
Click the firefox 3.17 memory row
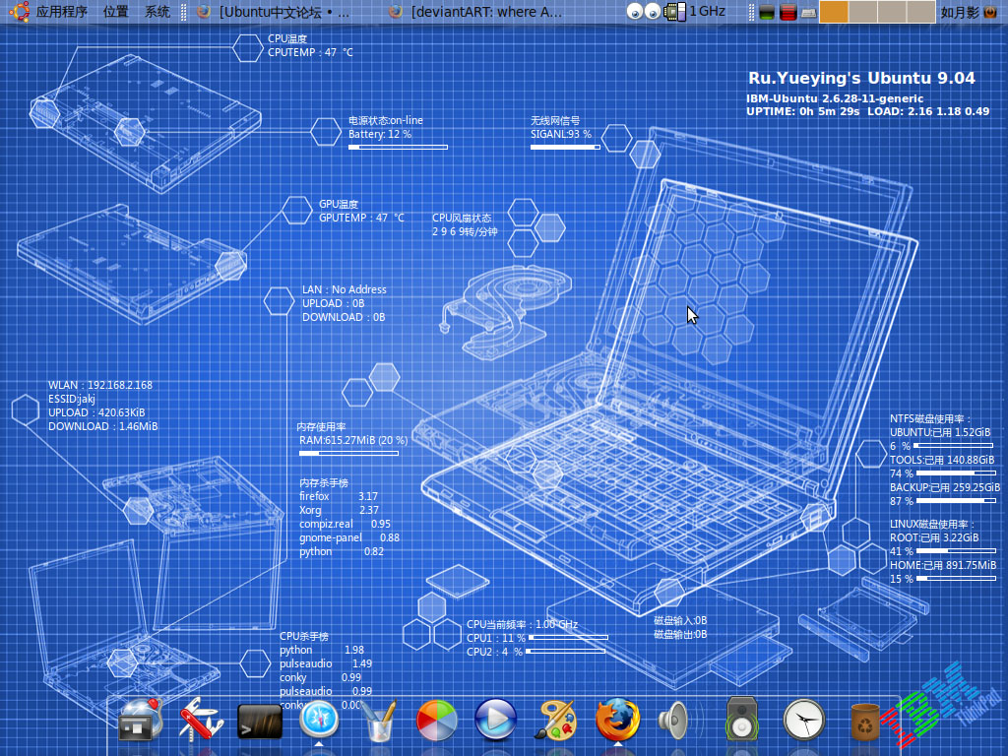coord(339,496)
